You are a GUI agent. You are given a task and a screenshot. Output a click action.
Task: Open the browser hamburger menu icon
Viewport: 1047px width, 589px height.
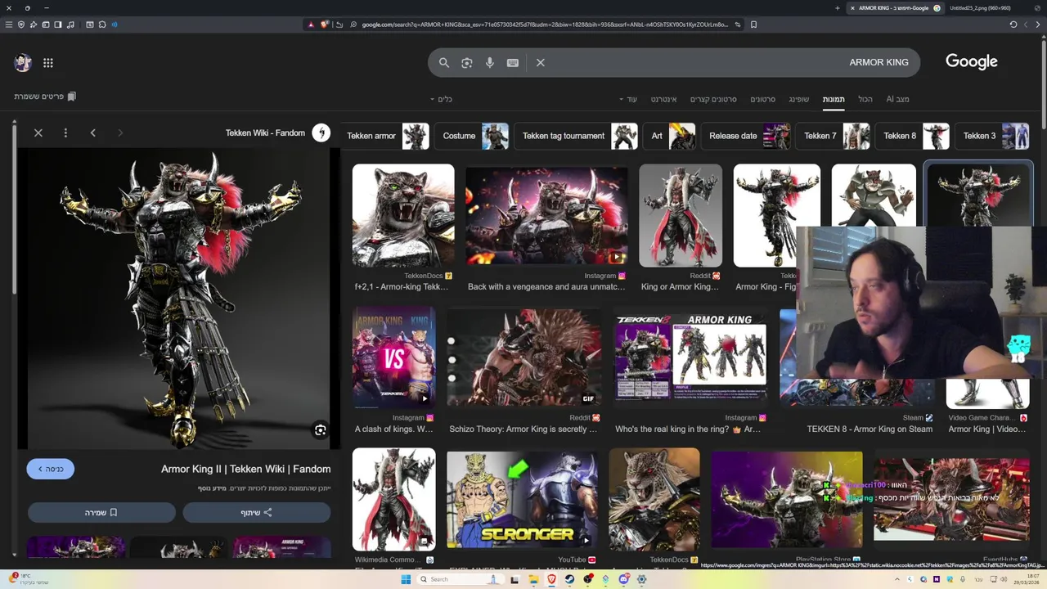[9, 25]
